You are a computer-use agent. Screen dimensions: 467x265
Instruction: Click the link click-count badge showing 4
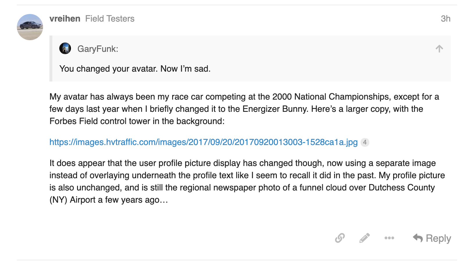365,142
